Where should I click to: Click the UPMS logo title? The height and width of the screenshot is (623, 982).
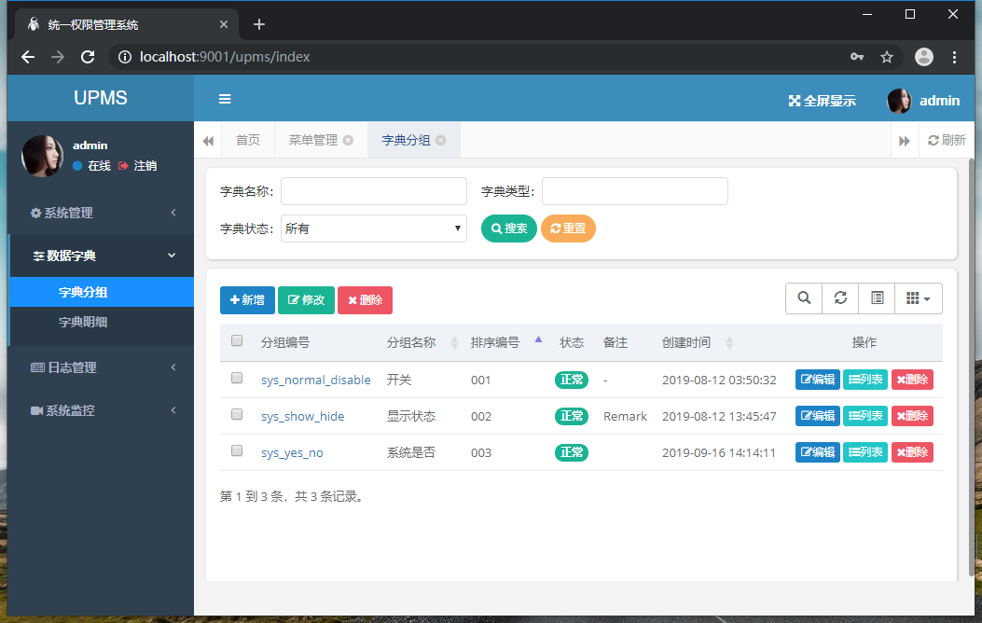(x=100, y=98)
